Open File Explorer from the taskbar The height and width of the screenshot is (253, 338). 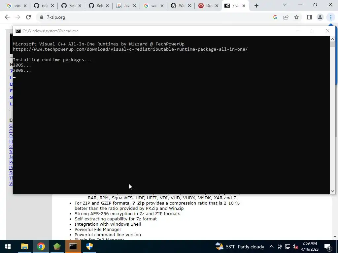(x=24, y=246)
